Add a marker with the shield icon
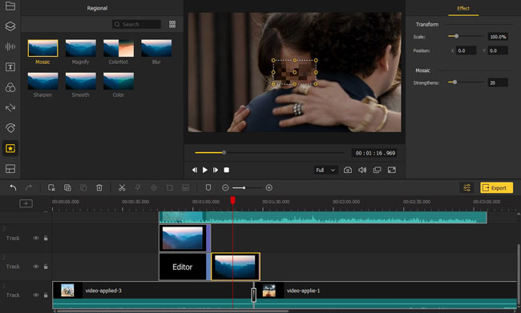This screenshot has height=313, width=521. 208,187
